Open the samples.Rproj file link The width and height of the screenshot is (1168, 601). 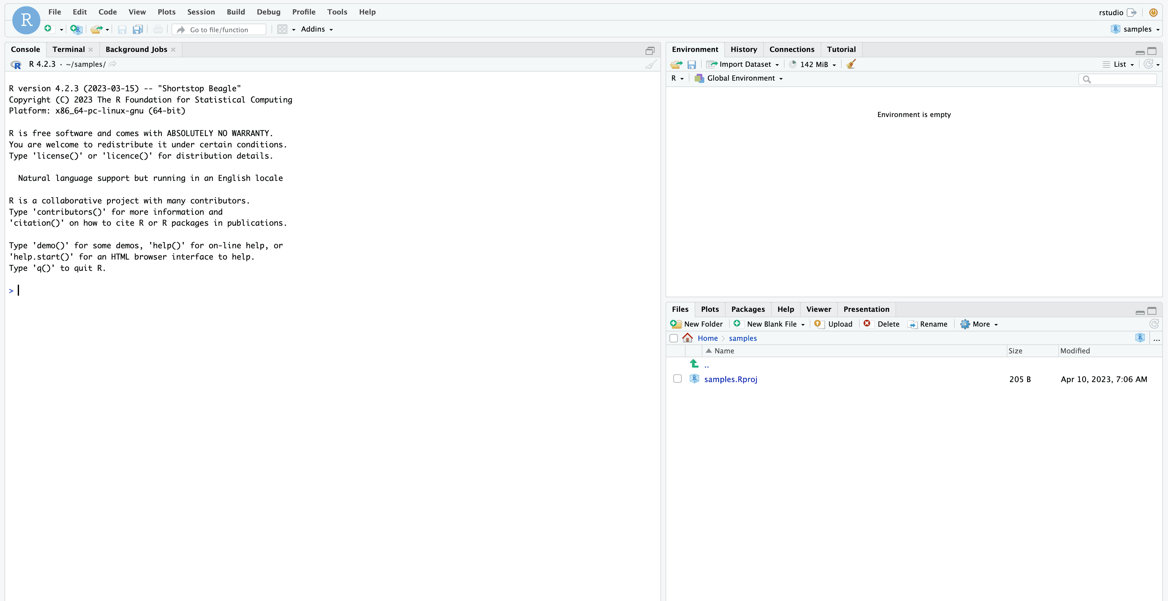pos(730,379)
